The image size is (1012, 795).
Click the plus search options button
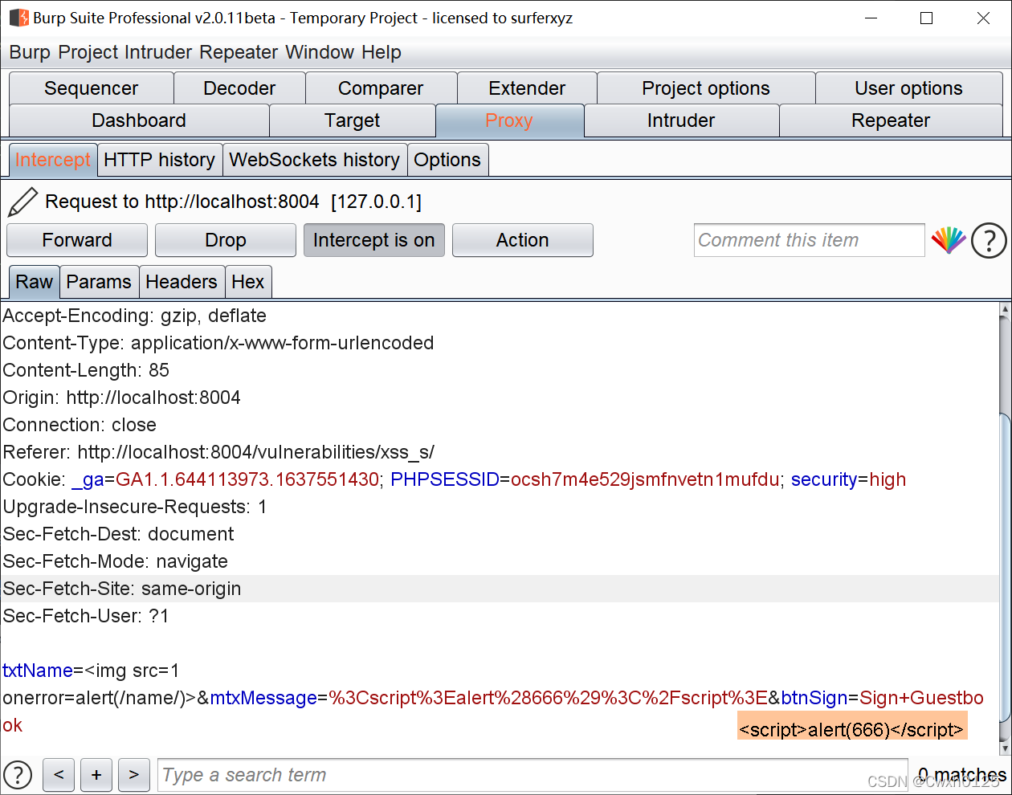(96, 775)
